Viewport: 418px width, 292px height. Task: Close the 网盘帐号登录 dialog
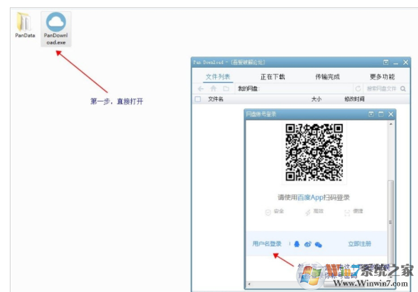[391, 115]
